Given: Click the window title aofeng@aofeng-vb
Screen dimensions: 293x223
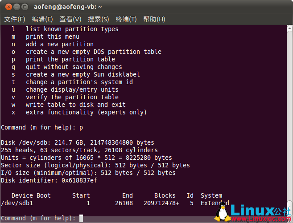Looking at the screenshot, I should (68, 7).
